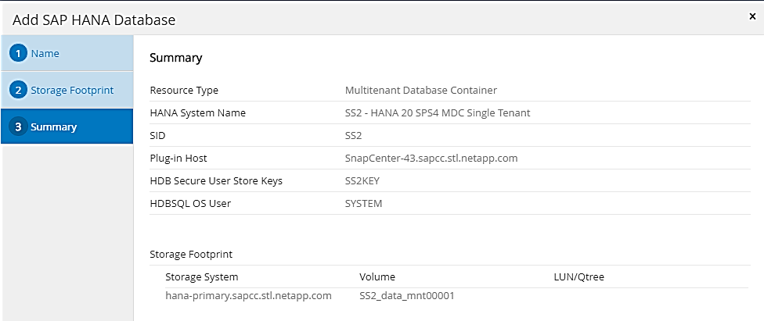
Task: Open the Name wizard step
Action: [x=45, y=54]
